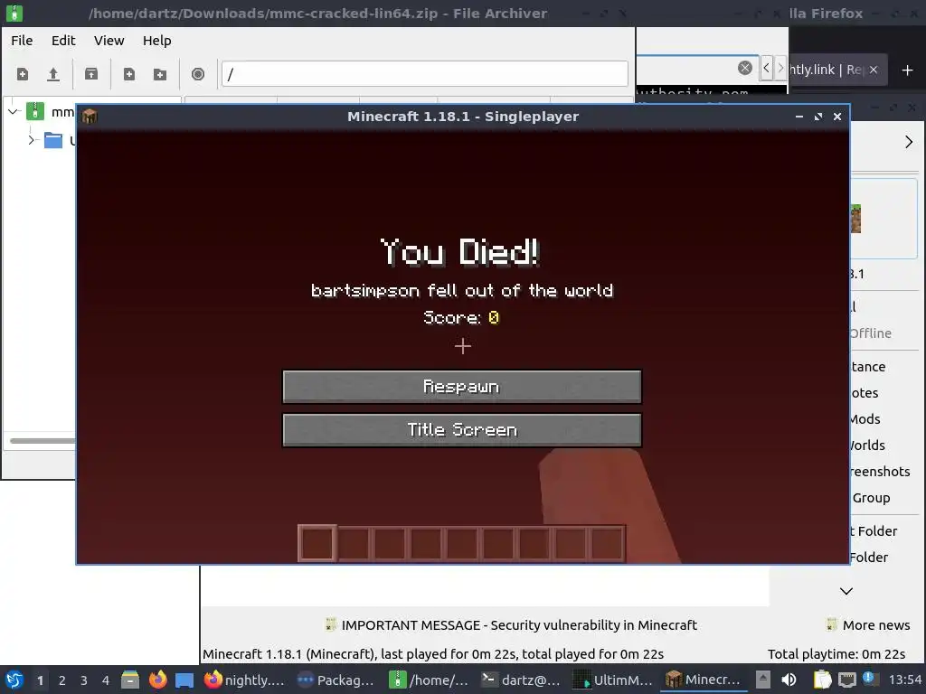
Task: Switch to workspace 1
Action: [40, 680]
